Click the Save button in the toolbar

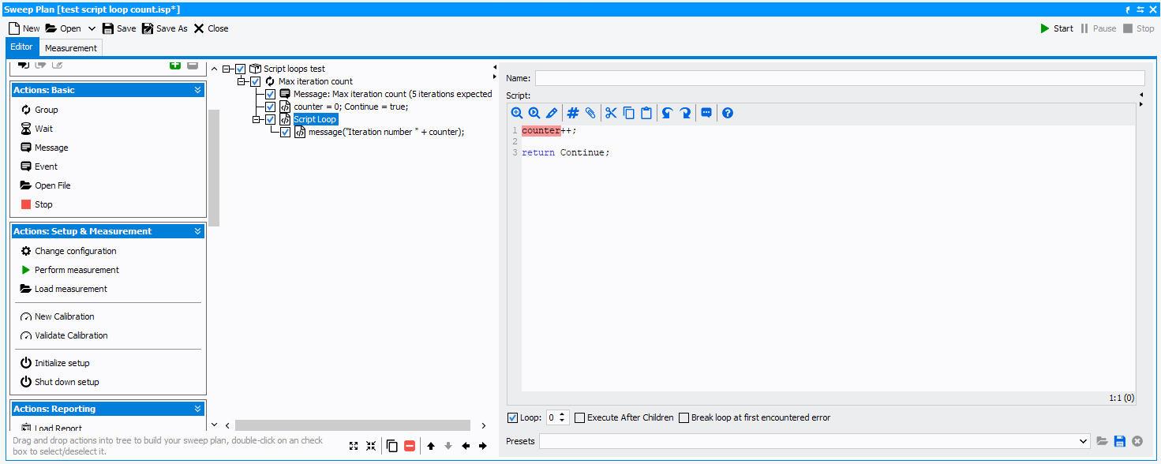(x=119, y=28)
